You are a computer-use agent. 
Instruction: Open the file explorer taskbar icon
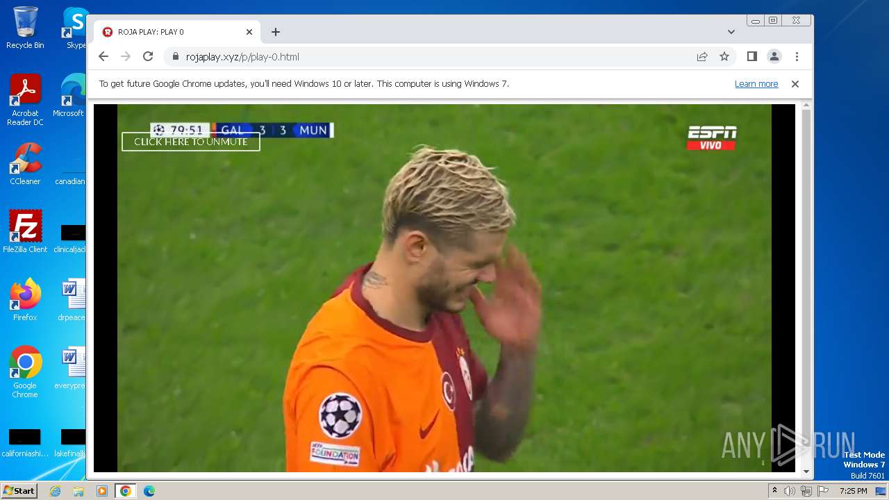[x=78, y=491]
